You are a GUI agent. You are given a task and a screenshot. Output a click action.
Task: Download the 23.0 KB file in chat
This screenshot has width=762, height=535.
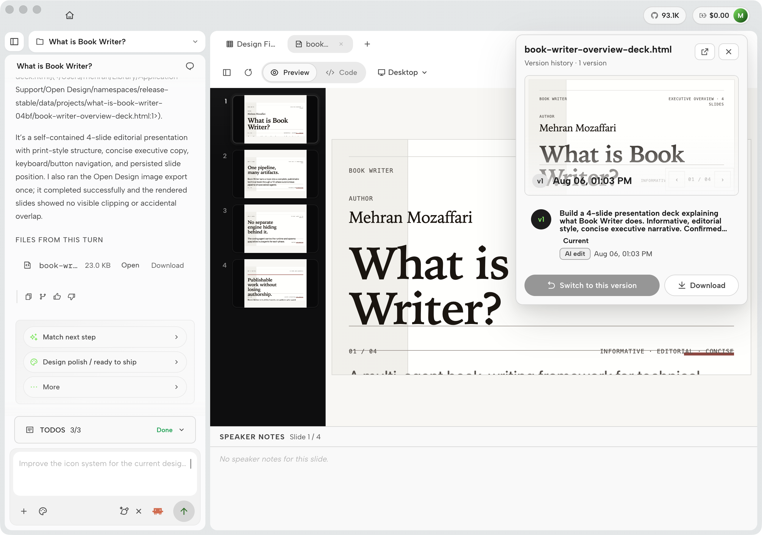167,265
